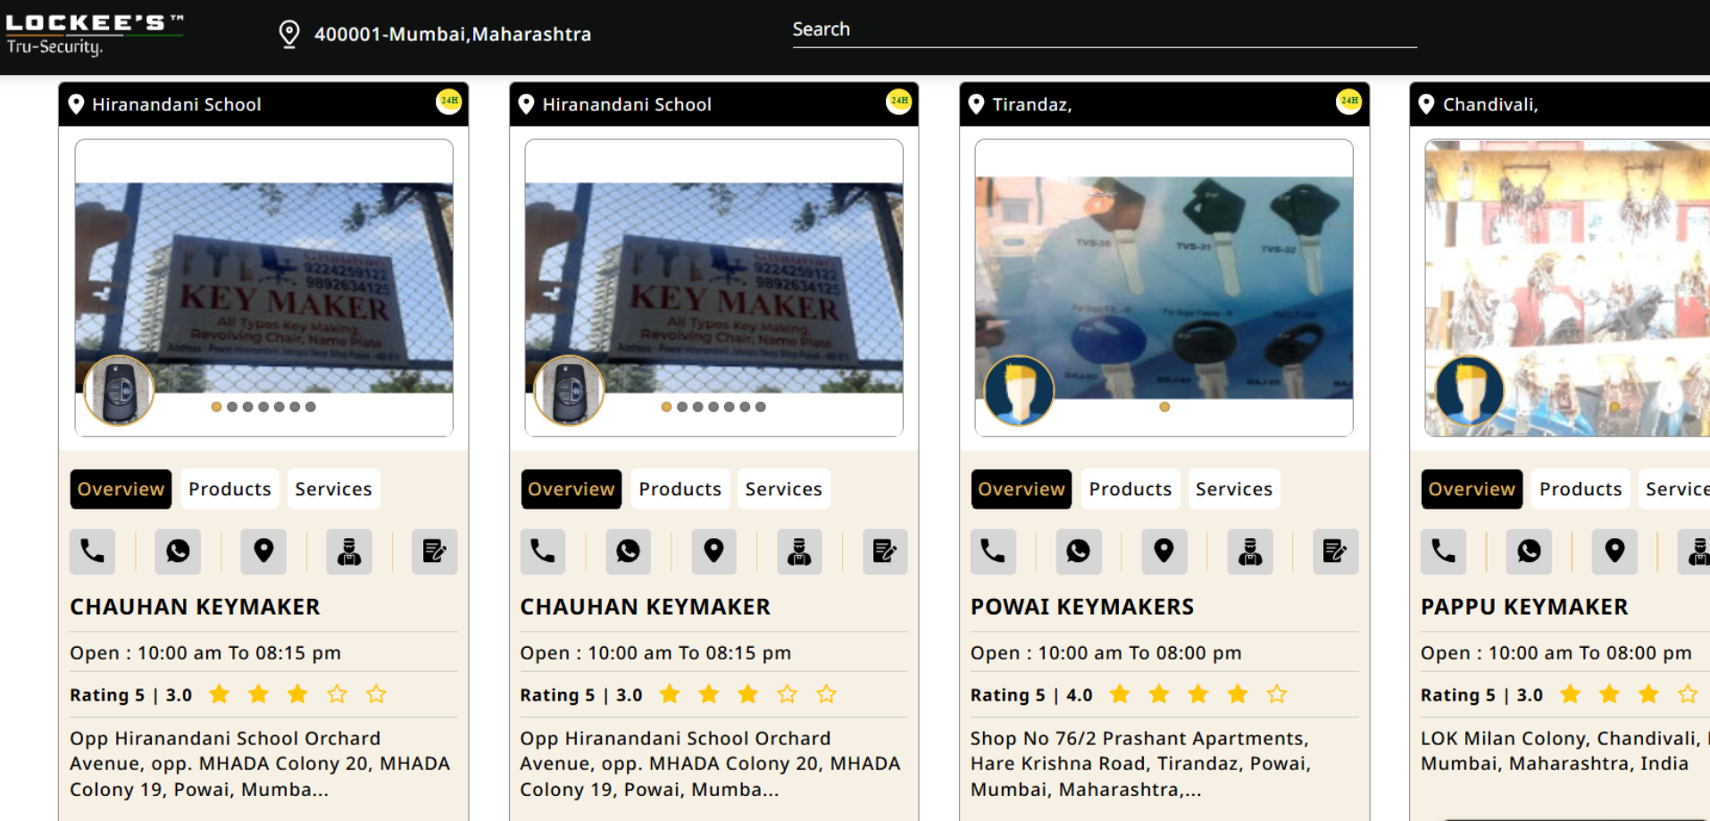Call Pappu Keymaker using phone icon
The image size is (1710, 821).
(1443, 551)
